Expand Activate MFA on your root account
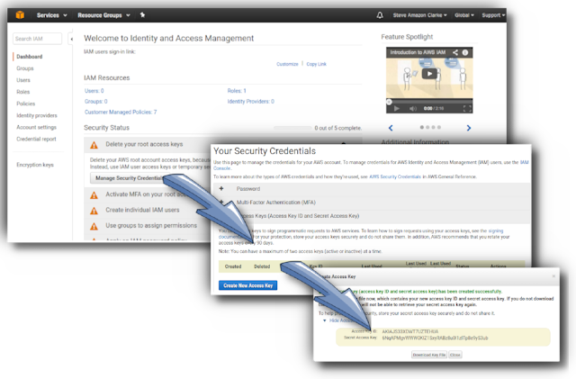 pyautogui.click(x=145, y=194)
